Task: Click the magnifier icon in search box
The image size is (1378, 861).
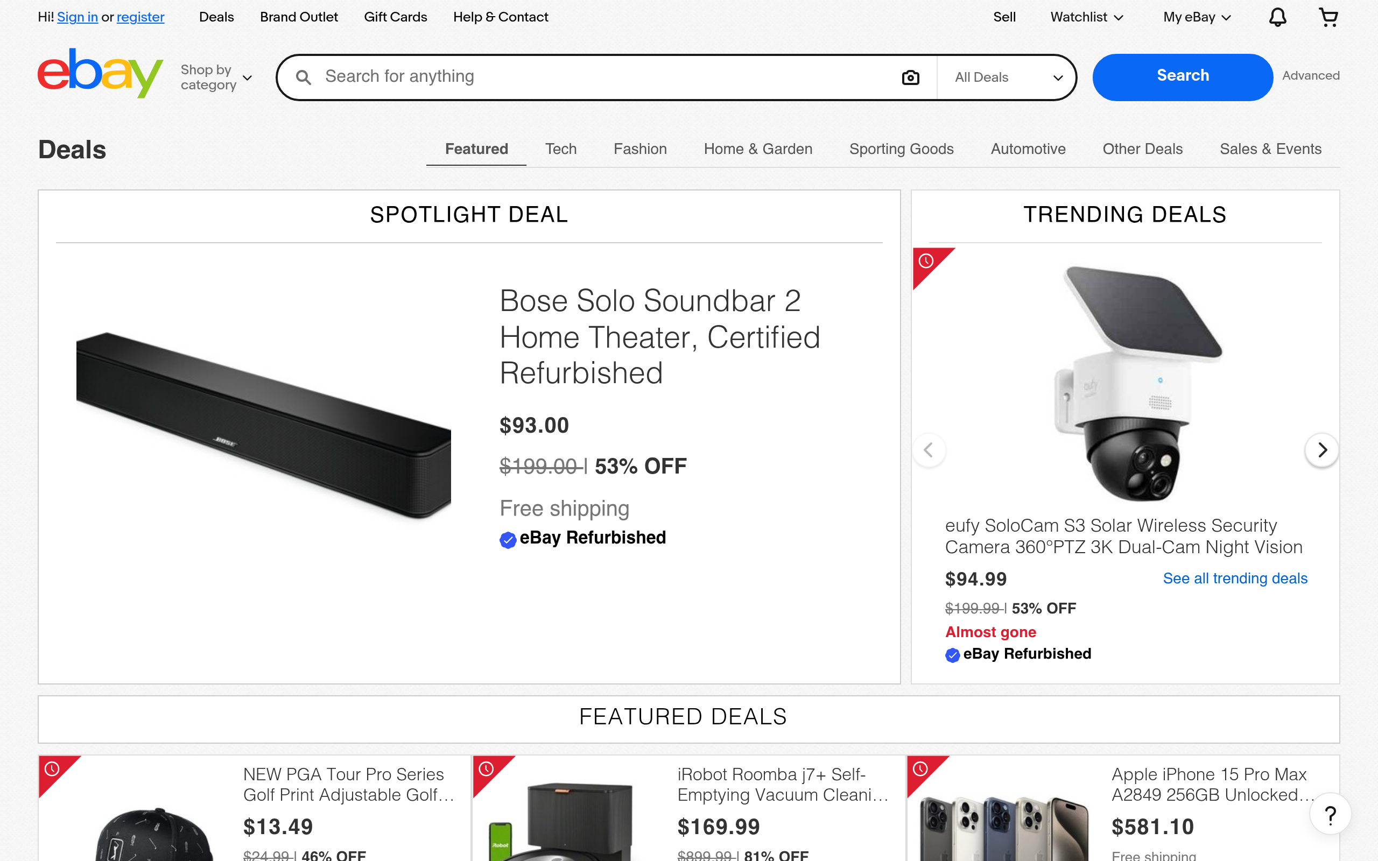Action: (x=304, y=77)
